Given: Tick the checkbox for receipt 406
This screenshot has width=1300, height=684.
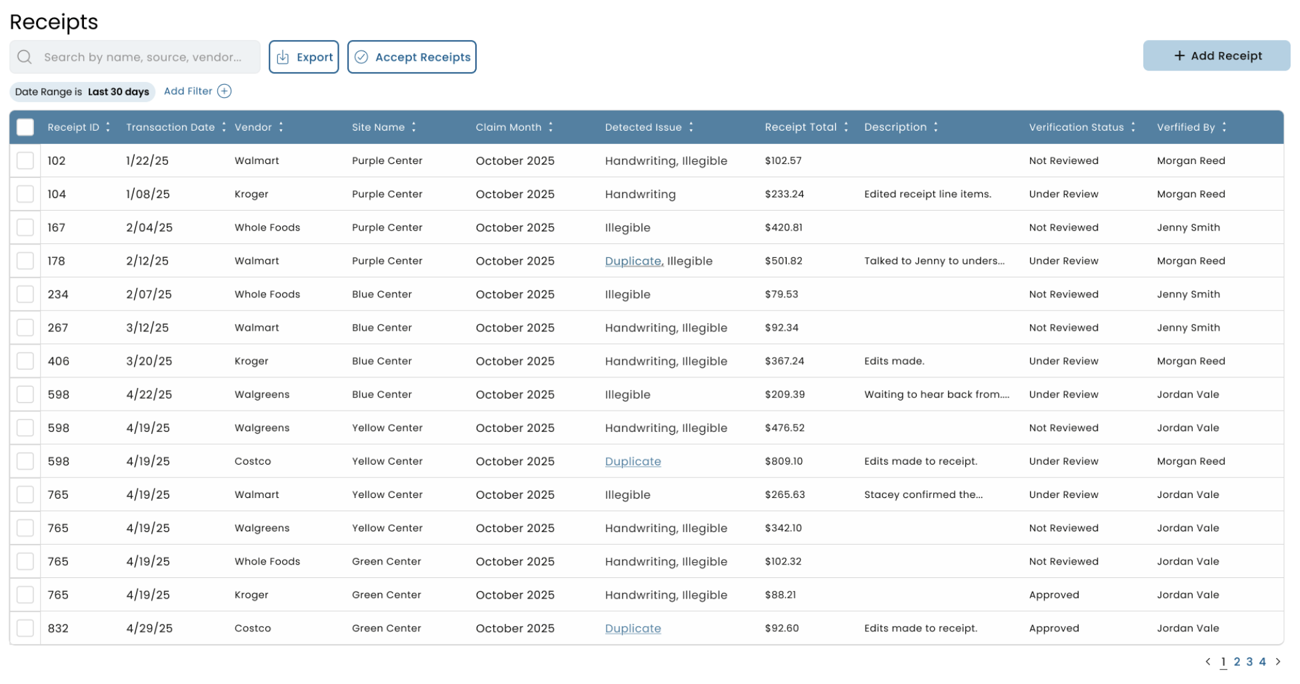Looking at the screenshot, I should coord(25,361).
